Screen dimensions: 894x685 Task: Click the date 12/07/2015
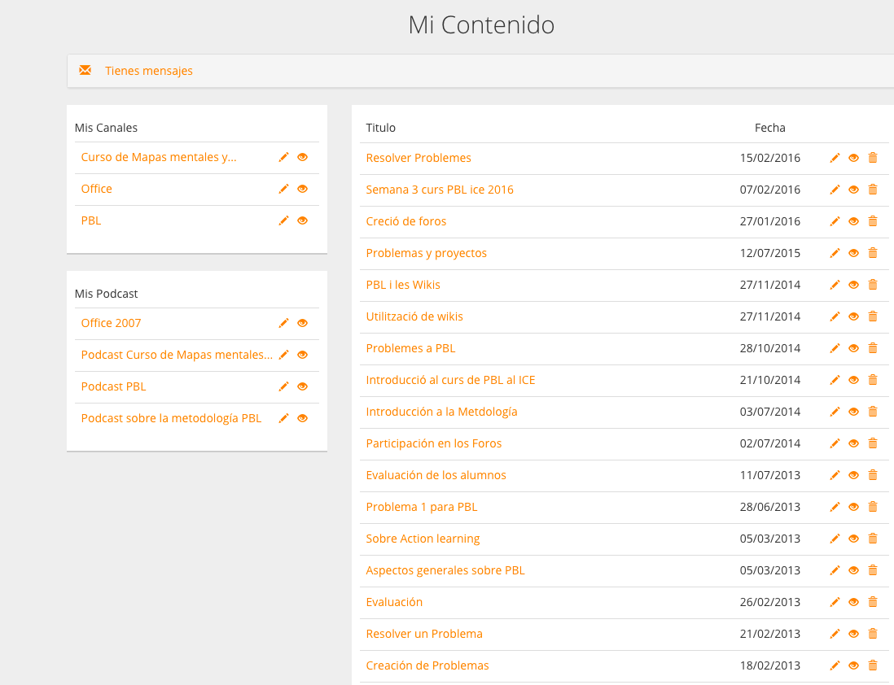770,254
